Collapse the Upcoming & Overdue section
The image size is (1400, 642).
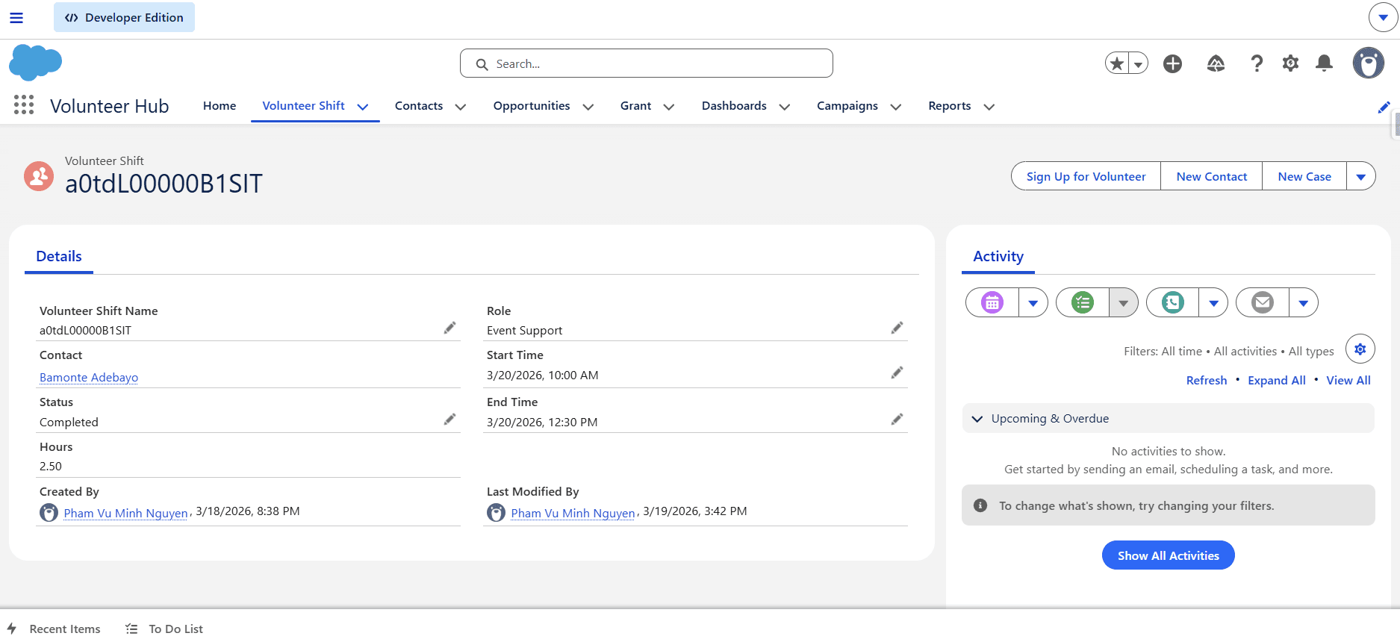pos(1168,418)
